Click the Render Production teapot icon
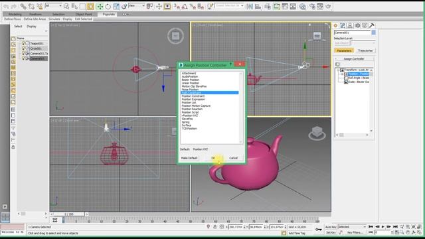425x239 pixels. [328, 6]
